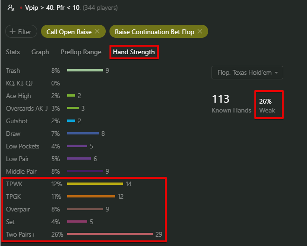Add a new filter with + Filter
Image resolution: width=307 pixels, height=246 pixels.
[x=21, y=31]
